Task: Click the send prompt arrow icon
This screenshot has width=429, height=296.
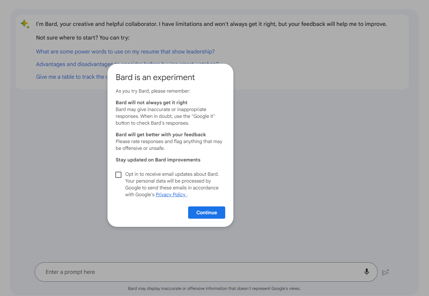Action: [385, 272]
